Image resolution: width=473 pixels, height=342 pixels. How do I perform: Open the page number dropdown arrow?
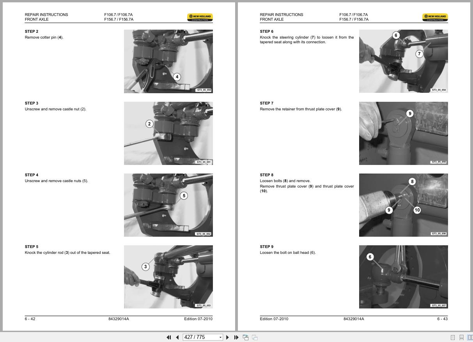220,337
